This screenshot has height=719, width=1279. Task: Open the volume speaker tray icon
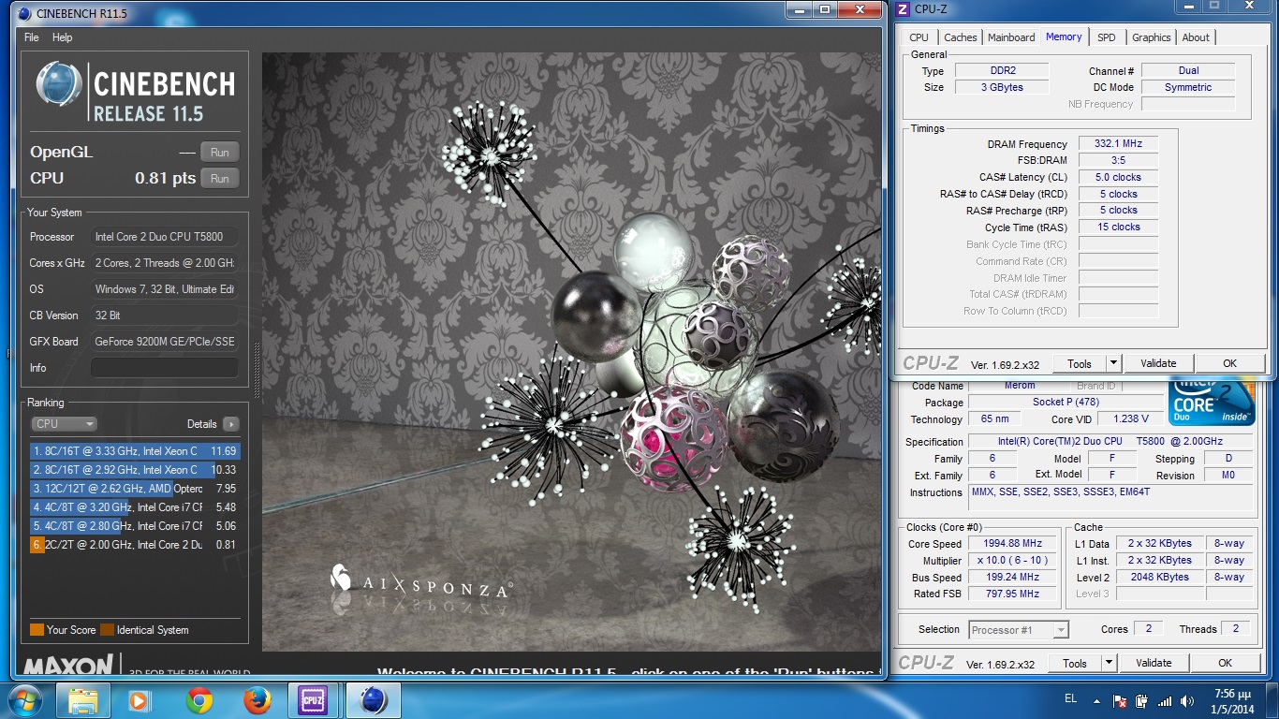click(1185, 700)
